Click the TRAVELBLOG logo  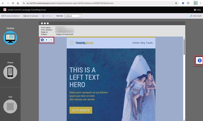pos(81,43)
